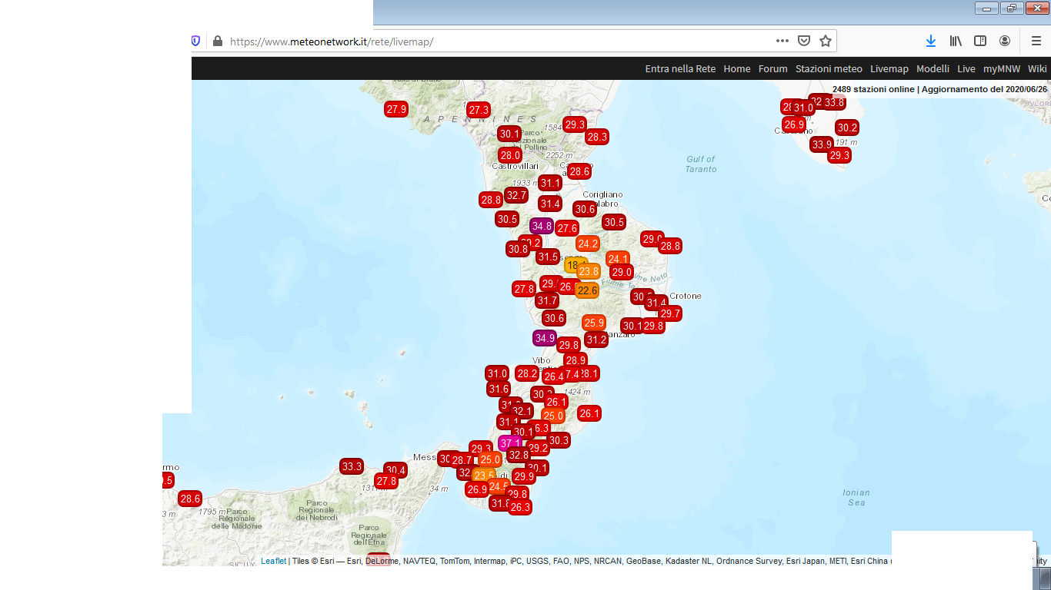Open the Live navigation item
This screenshot has width=1051, height=590.
pos(966,68)
